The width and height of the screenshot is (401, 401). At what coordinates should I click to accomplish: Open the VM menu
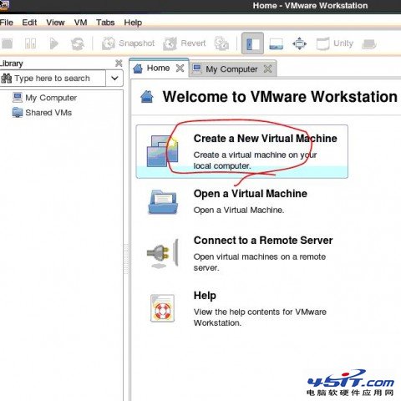click(x=80, y=23)
